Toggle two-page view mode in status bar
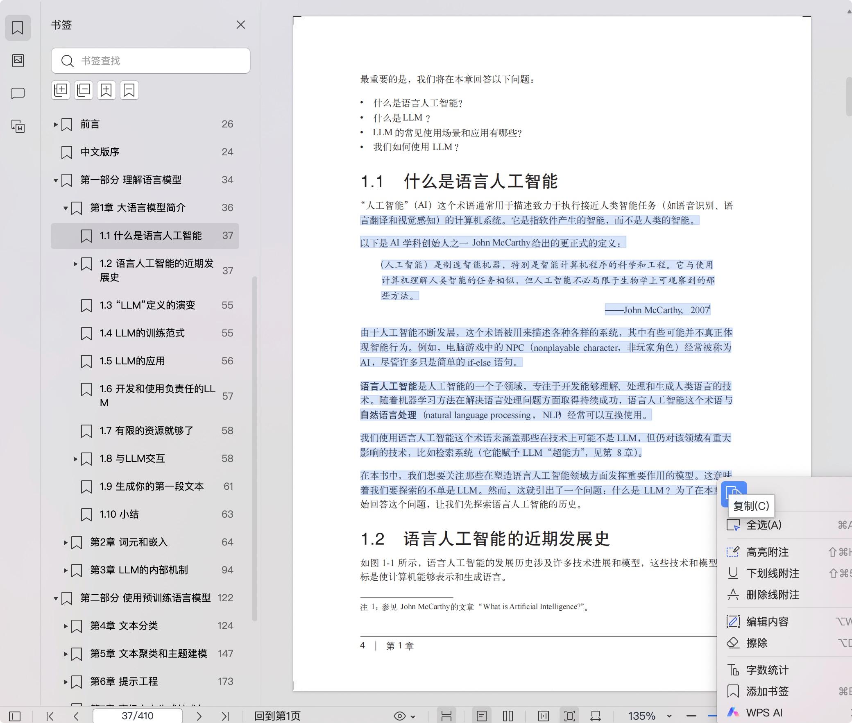This screenshot has width=852, height=723. click(508, 716)
